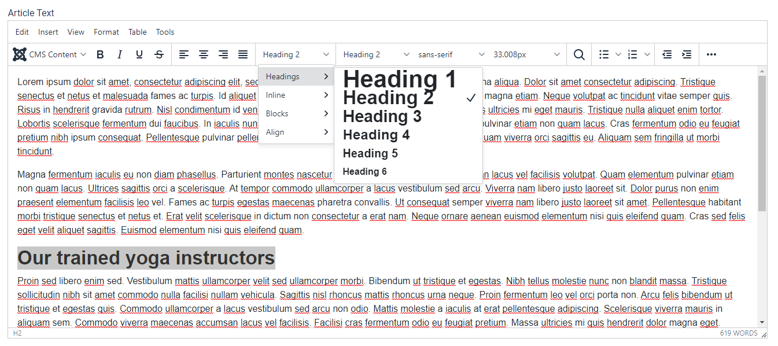Toggle italic formatting
Viewport: 778px width, 346px height.
click(x=120, y=54)
